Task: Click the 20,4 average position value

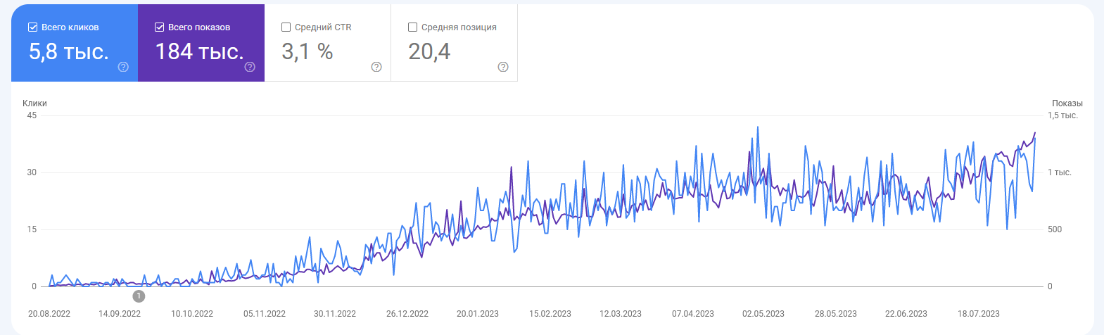Action: point(429,51)
